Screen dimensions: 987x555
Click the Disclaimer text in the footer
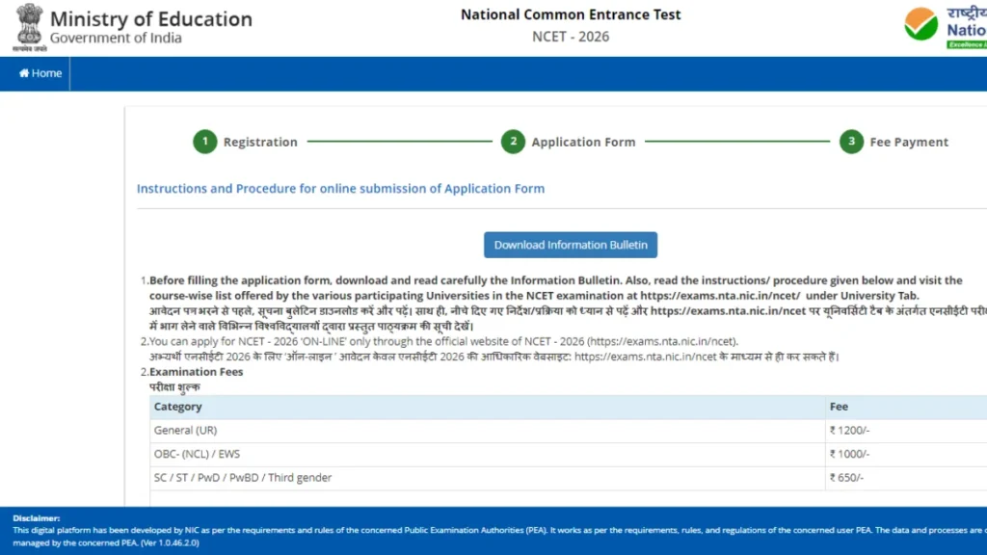(x=36, y=518)
